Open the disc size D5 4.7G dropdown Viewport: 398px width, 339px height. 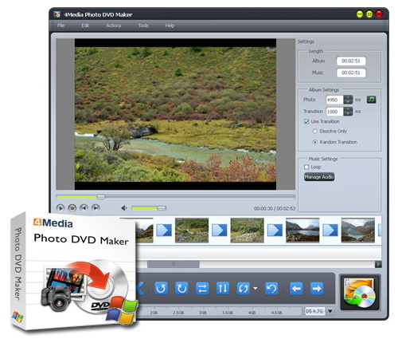coord(330,311)
